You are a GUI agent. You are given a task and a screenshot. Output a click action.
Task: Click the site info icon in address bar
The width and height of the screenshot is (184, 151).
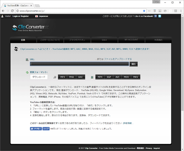(x=18, y=11)
